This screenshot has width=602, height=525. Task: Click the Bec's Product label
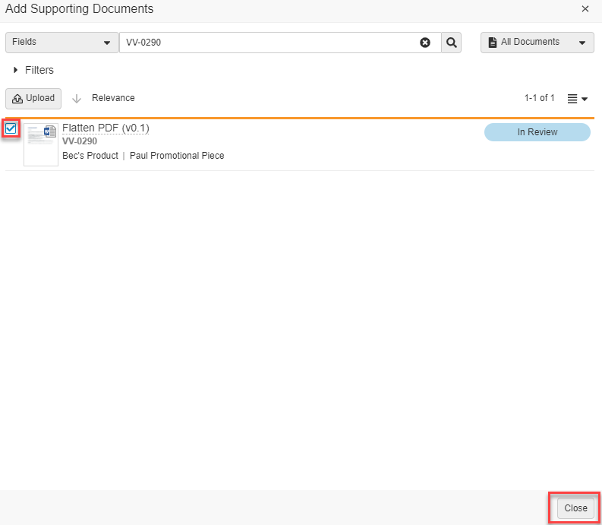point(90,156)
